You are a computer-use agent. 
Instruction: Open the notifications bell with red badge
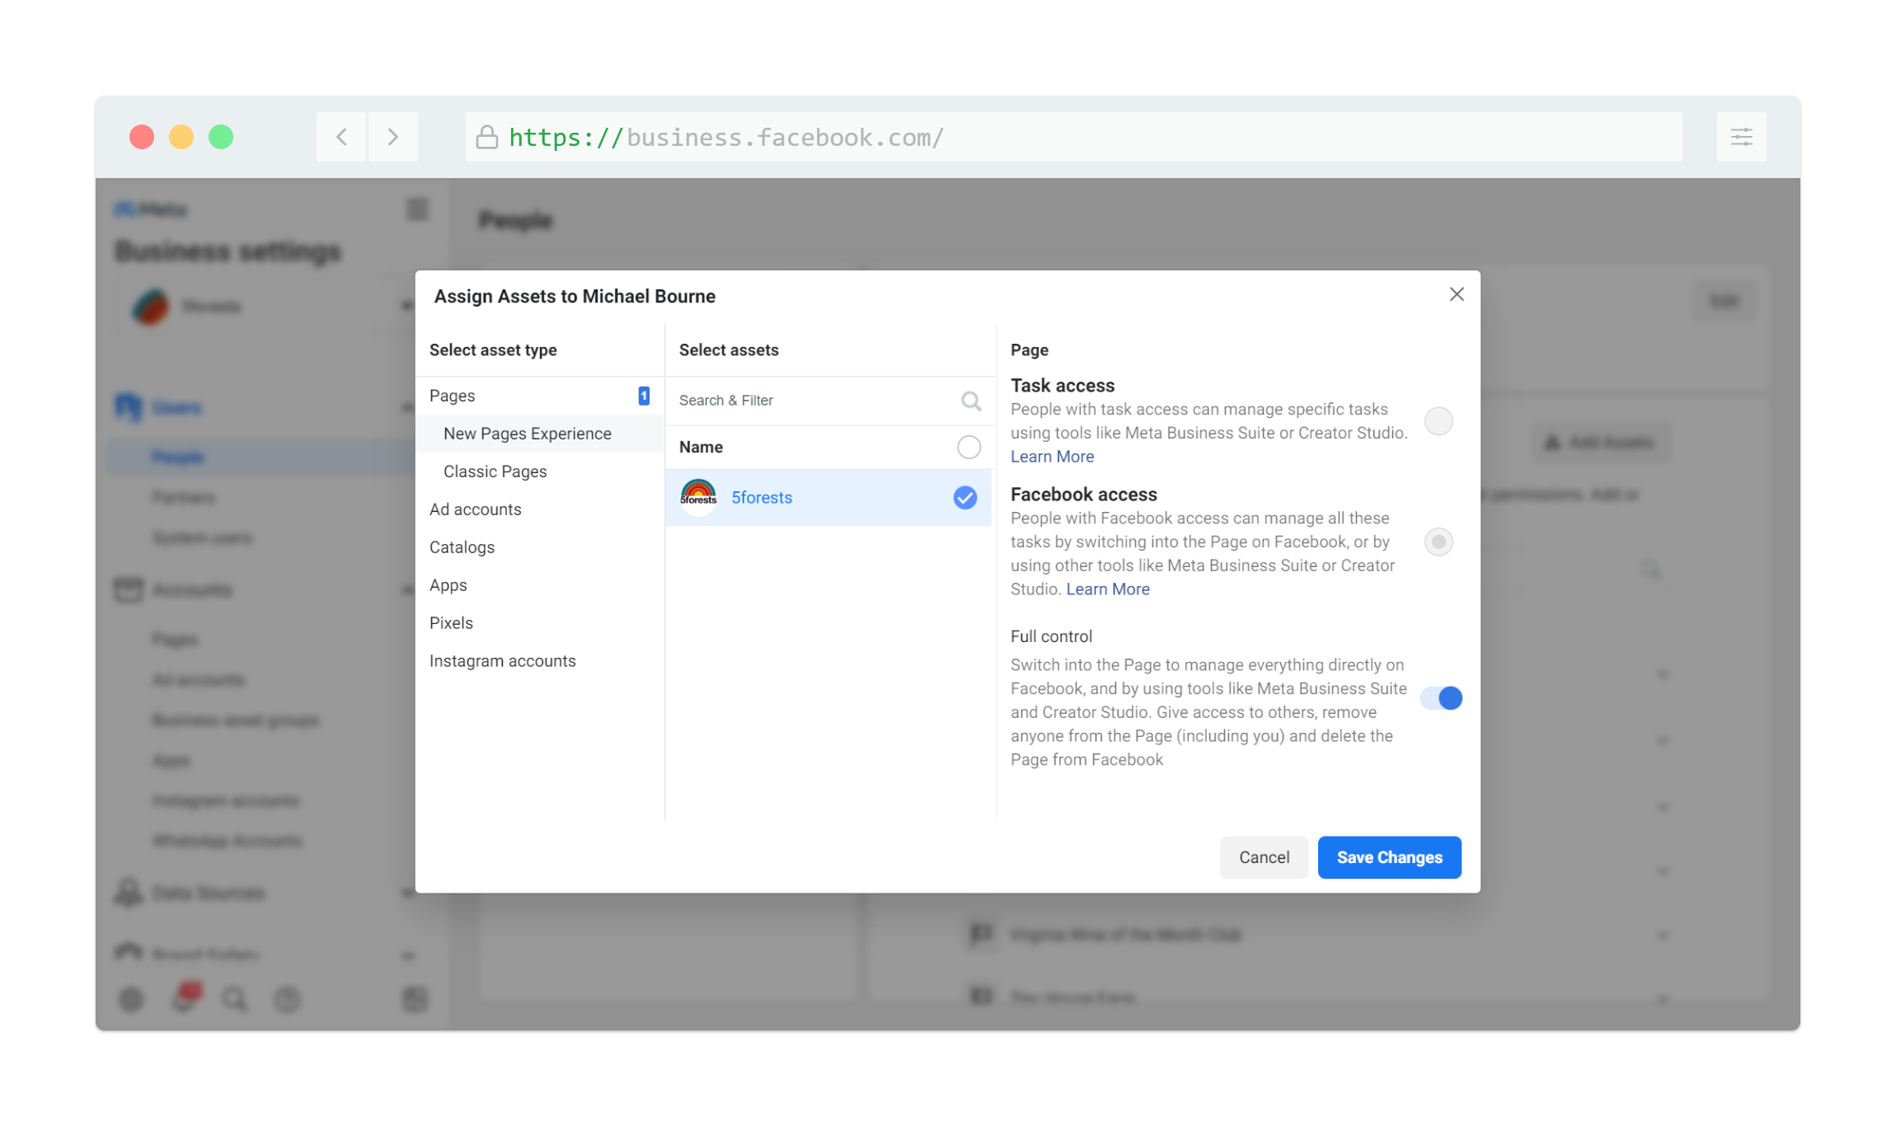185,997
